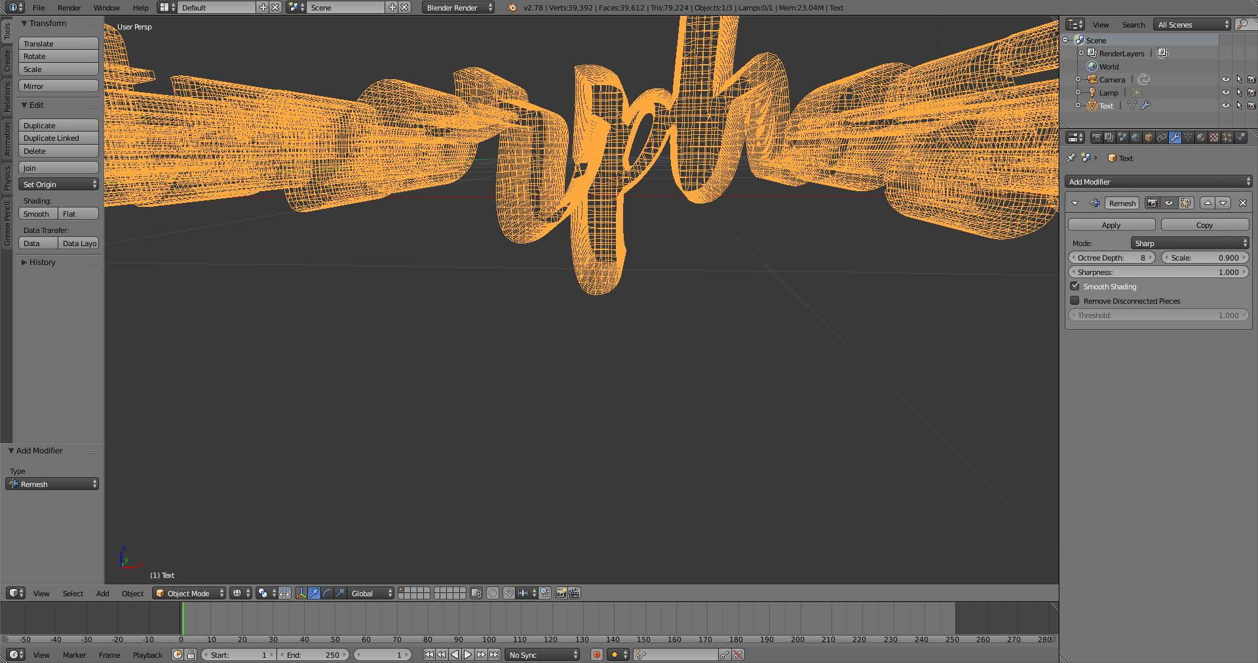Select the Physics properties tab
The height and width of the screenshot is (663, 1258).
coord(1242,137)
